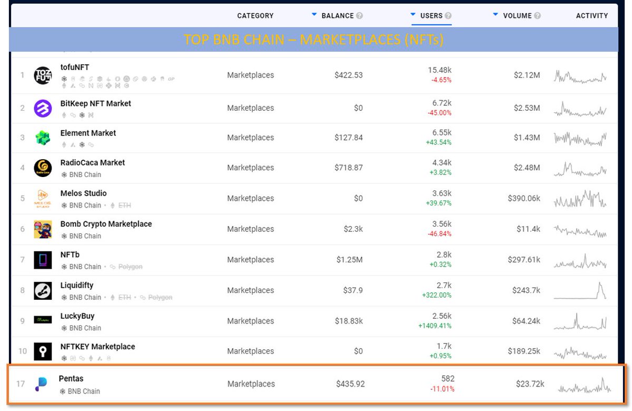Click the crossed-out Polygon tag under Liquidifty
Screen dimensions: 632x411
pyautogui.click(x=156, y=297)
